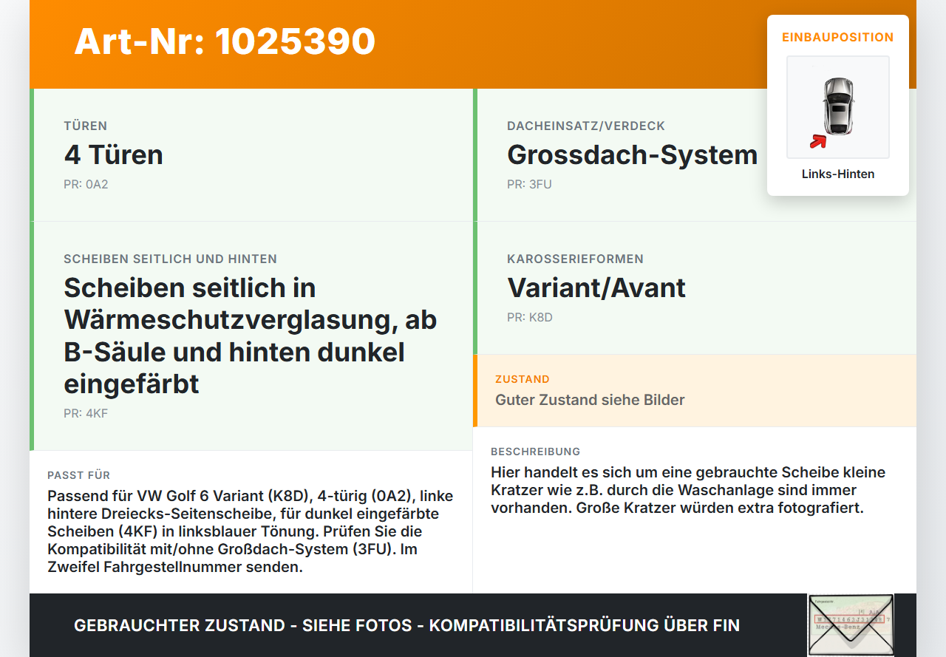
Task: Click the footer Kompatibilitätsprüfung über FIN banner
Action: pos(406,625)
